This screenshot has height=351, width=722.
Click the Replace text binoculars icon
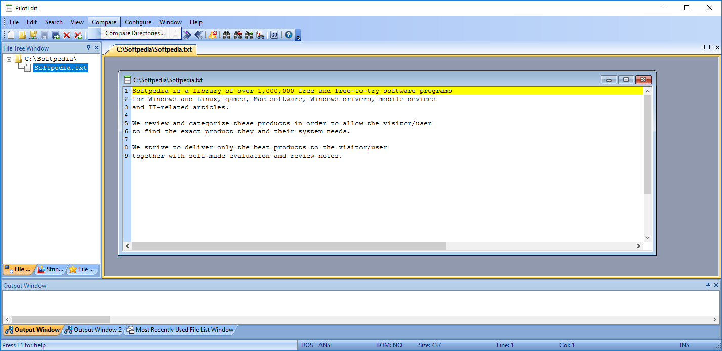tap(260, 35)
